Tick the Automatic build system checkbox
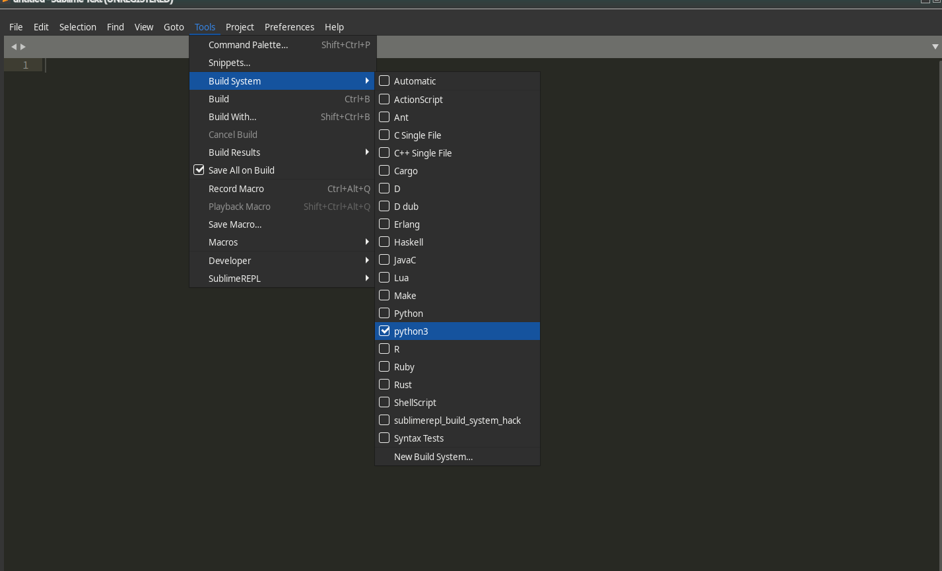The width and height of the screenshot is (942, 571). click(384, 81)
